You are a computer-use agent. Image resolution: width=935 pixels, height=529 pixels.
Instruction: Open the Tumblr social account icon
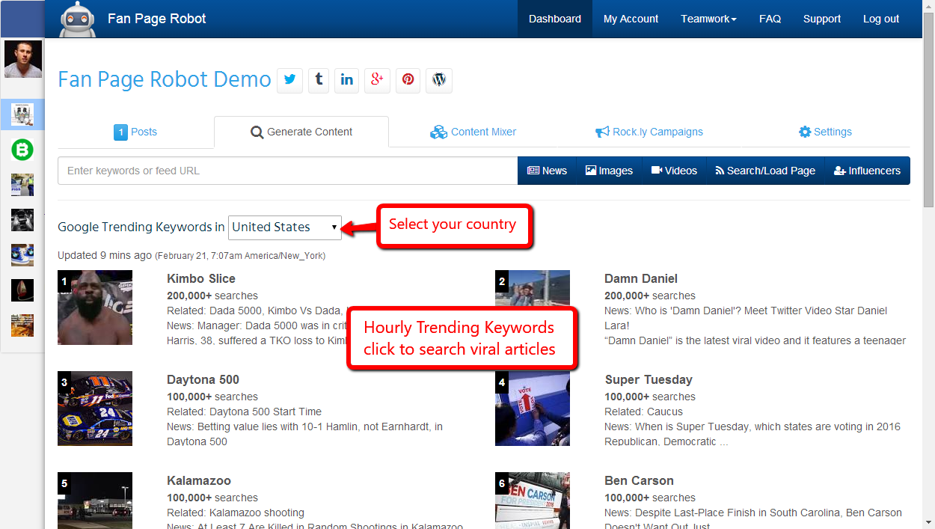pyautogui.click(x=319, y=80)
